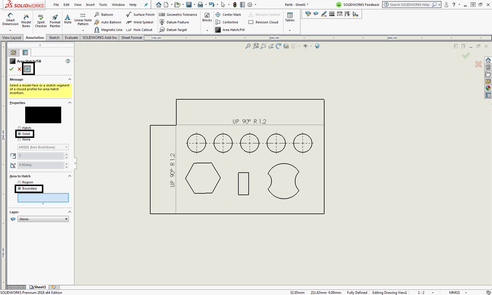Viewport: 492px width, 295px height.
Task: Select the Hatch radio button
Action: [20, 128]
